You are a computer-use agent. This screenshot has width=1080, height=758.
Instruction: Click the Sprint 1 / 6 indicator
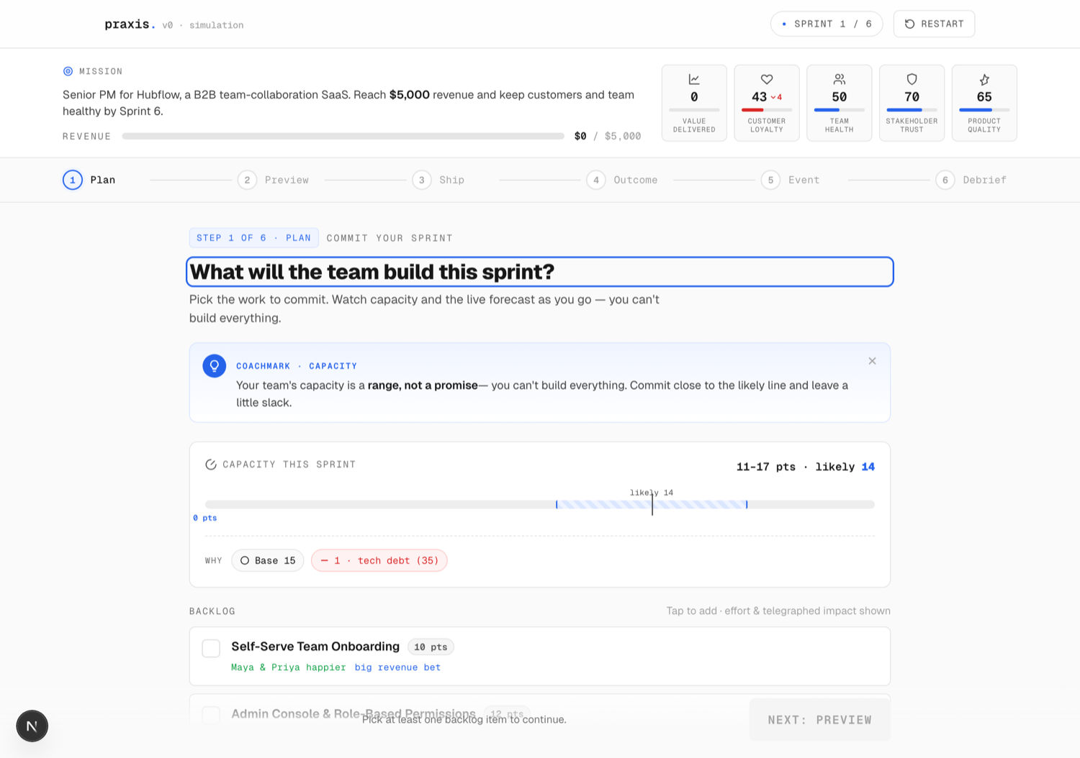click(827, 24)
